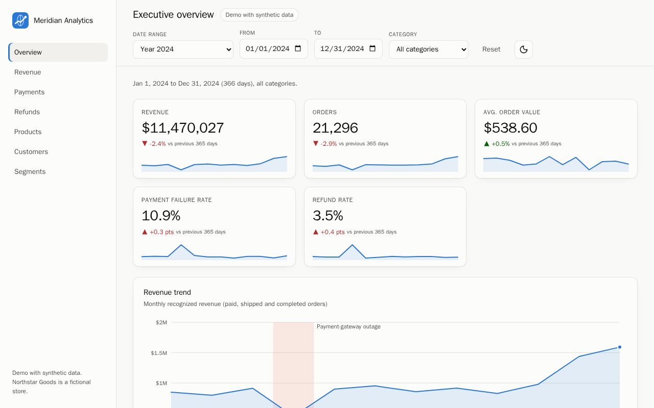The height and width of the screenshot is (408, 654).
Task: Click the +0.4 pts refund rate change
Action: tap(329, 232)
